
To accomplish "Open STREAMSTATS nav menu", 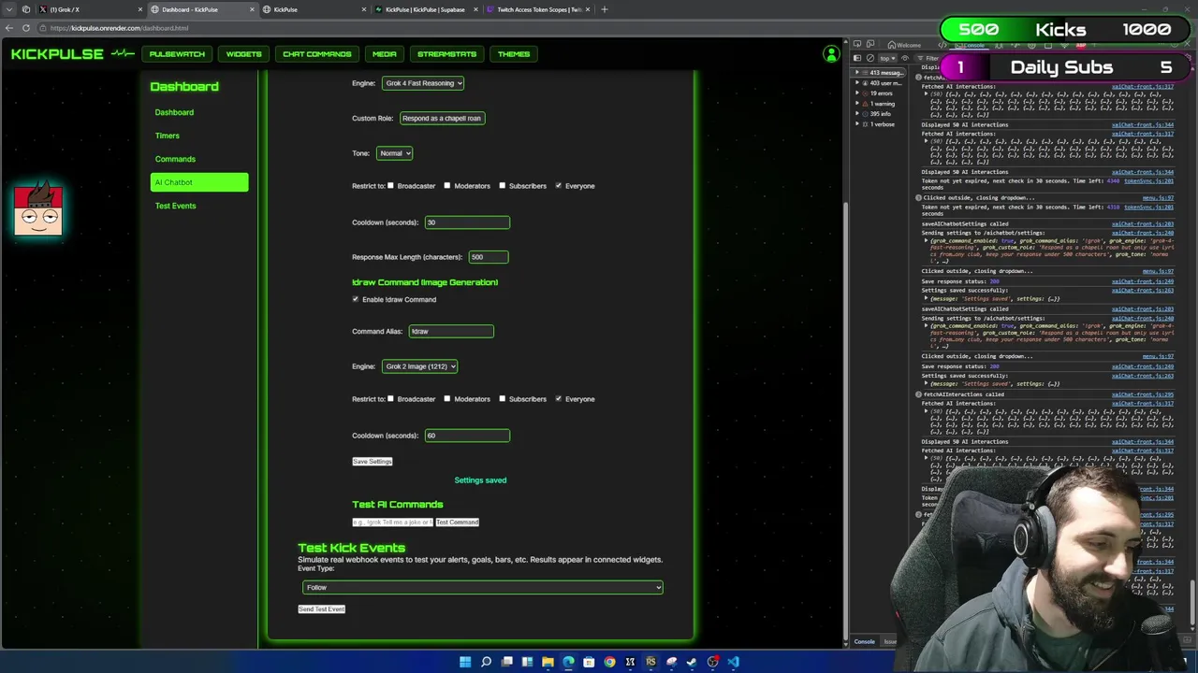I will (446, 54).
